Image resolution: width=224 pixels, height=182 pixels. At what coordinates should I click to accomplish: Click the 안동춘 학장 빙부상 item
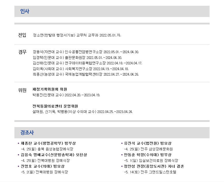click(x=148, y=155)
